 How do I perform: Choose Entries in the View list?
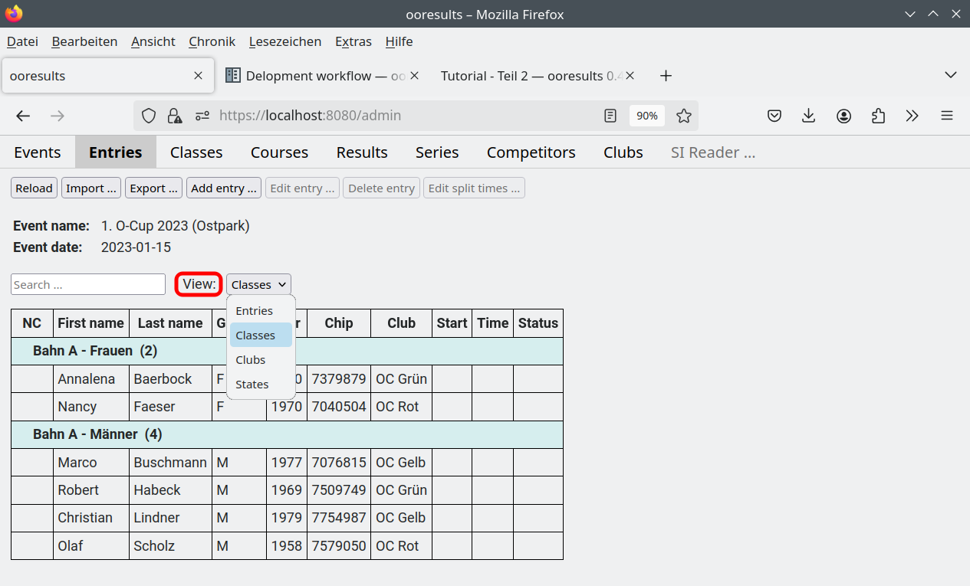[261, 311]
